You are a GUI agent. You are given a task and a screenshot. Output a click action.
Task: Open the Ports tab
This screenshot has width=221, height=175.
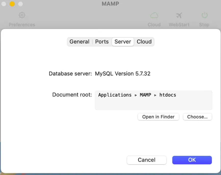point(102,42)
